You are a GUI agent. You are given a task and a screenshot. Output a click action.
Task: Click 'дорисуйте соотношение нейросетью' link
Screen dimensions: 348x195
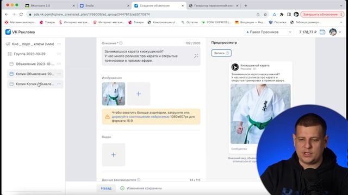click(141, 116)
